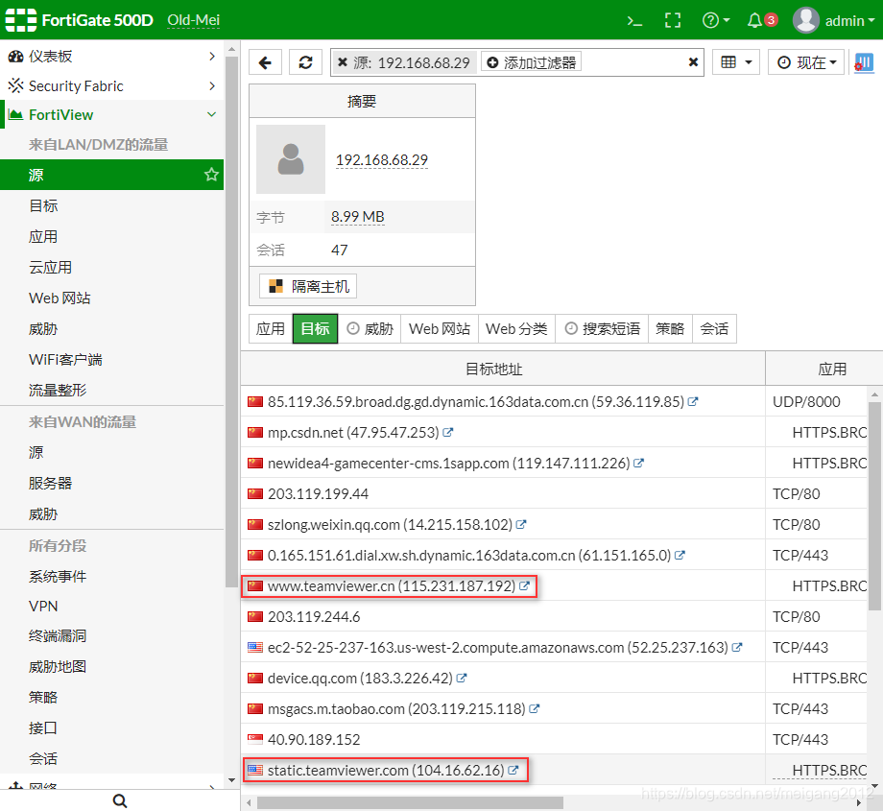Toggle favorite star on 源

coord(211,175)
